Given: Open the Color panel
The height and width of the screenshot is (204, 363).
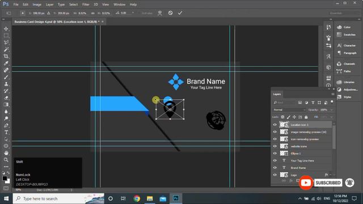Looking at the screenshot, I should click(x=347, y=27).
